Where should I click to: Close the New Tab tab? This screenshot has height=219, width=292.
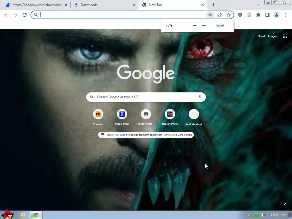point(202,5)
